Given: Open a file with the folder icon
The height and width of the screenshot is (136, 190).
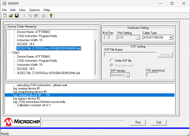Looking at the screenshot, I should click(11, 16).
